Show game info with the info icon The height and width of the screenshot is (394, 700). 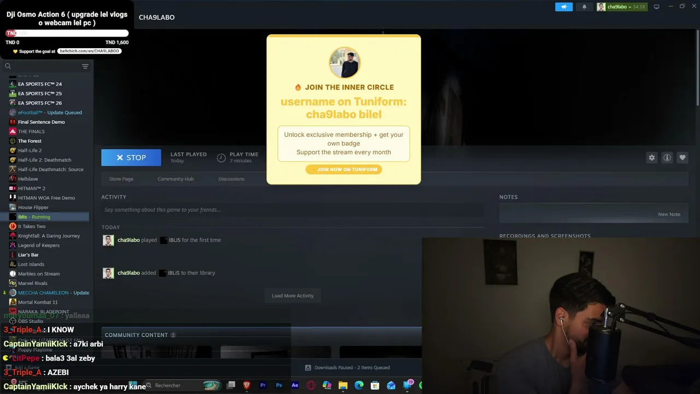pyautogui.click(x=667, y=158)
